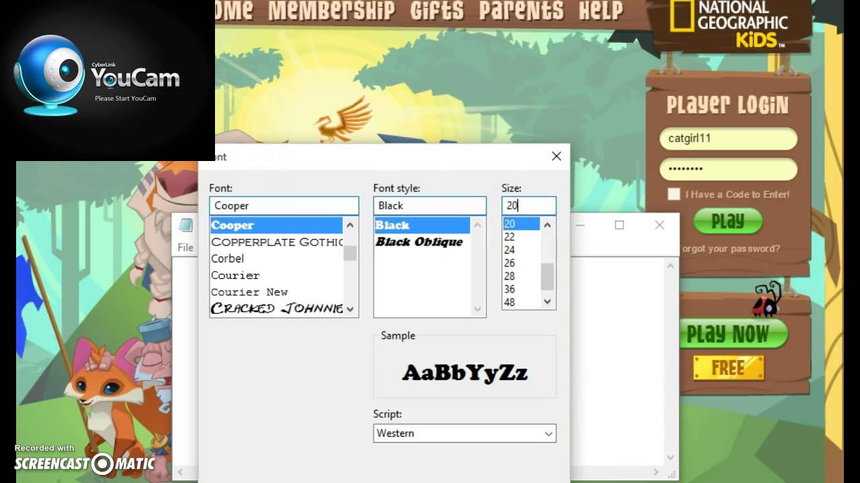Select Cooper in the font list

[x=276, y=225]
